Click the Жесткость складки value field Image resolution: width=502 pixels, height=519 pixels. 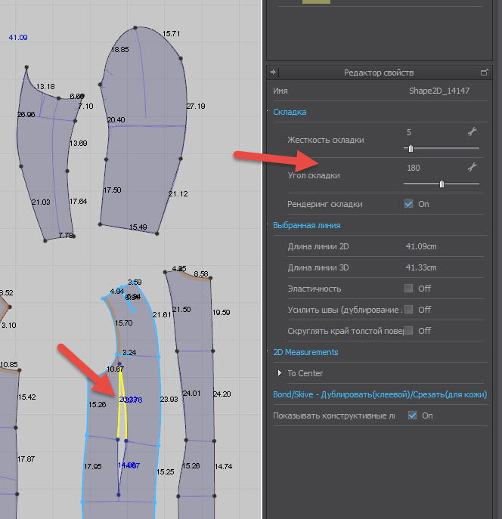pyautogui.click(x=431, y=131)
